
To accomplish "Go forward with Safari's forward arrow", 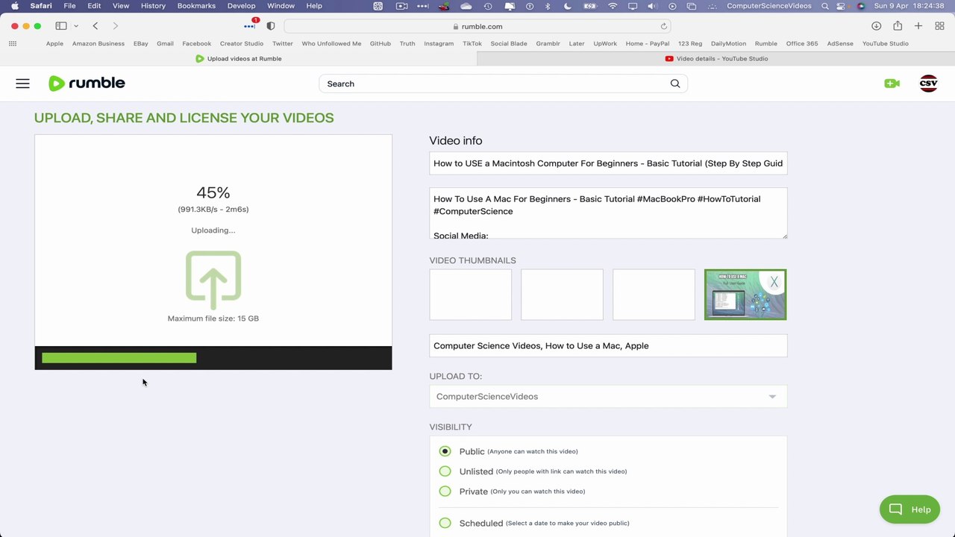I will point(115,26).
